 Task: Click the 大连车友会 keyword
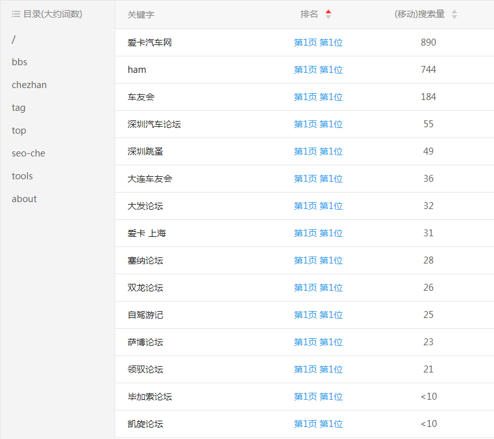tap(149, 179)
